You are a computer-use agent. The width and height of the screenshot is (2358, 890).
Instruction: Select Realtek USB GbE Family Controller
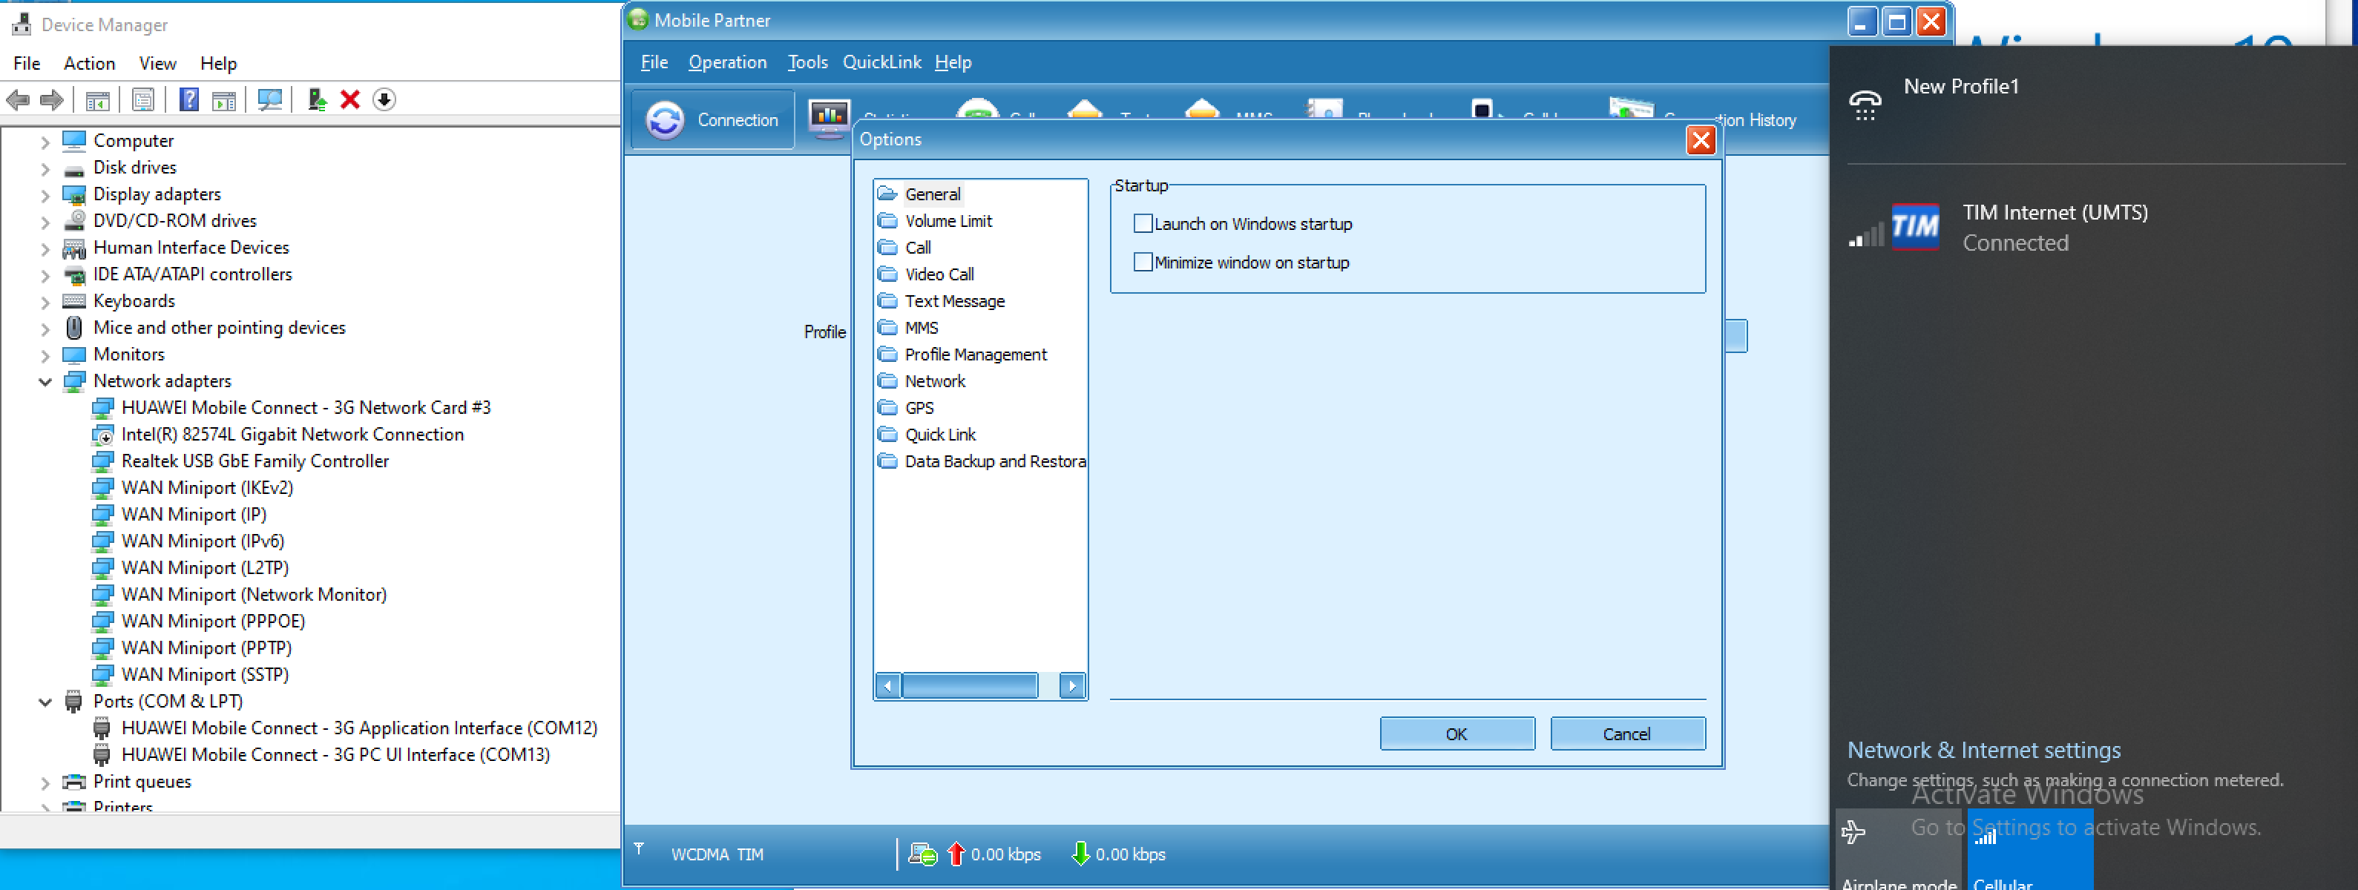click(x=254, y=460)
